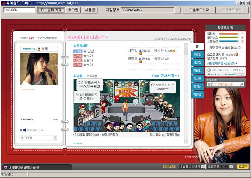Start download with 다운로드시작 button
The height and width of the screenshot is (178, 251).
pos(199,10)
